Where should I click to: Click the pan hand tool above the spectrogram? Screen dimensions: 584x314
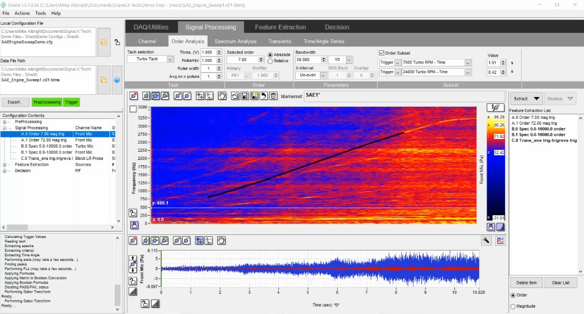tap(221, 96)
